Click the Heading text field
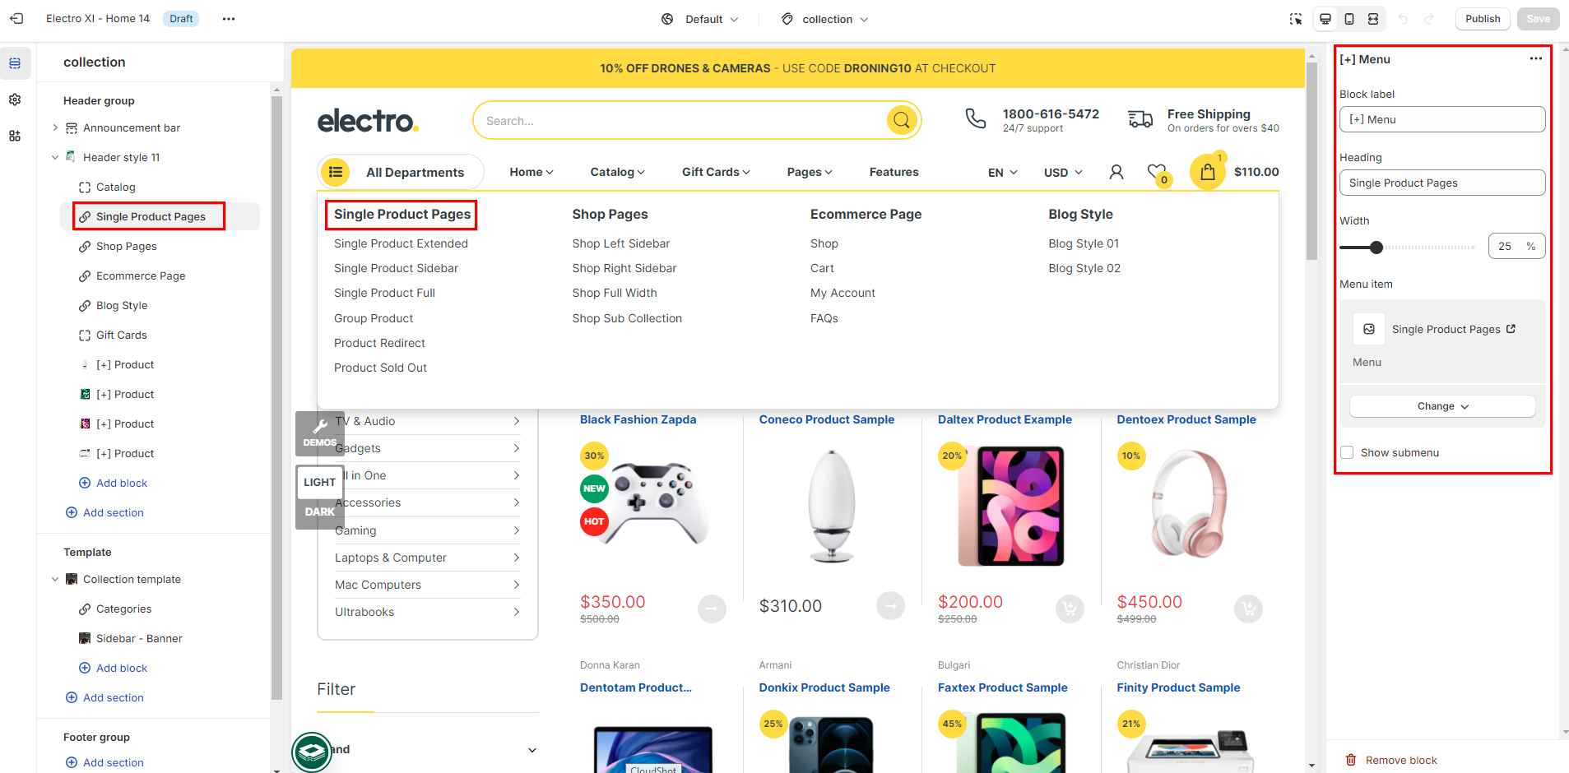Screen dimensions: 1569x773 pos(1442,183)
